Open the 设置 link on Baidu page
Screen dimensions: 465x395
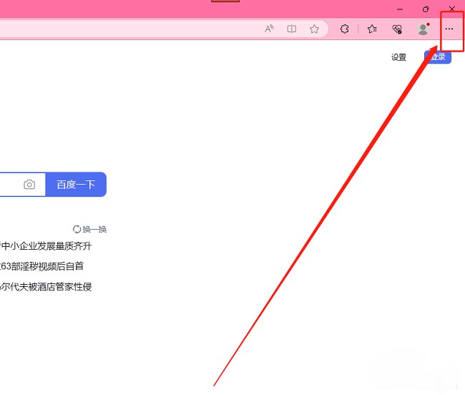coord(398,57)
